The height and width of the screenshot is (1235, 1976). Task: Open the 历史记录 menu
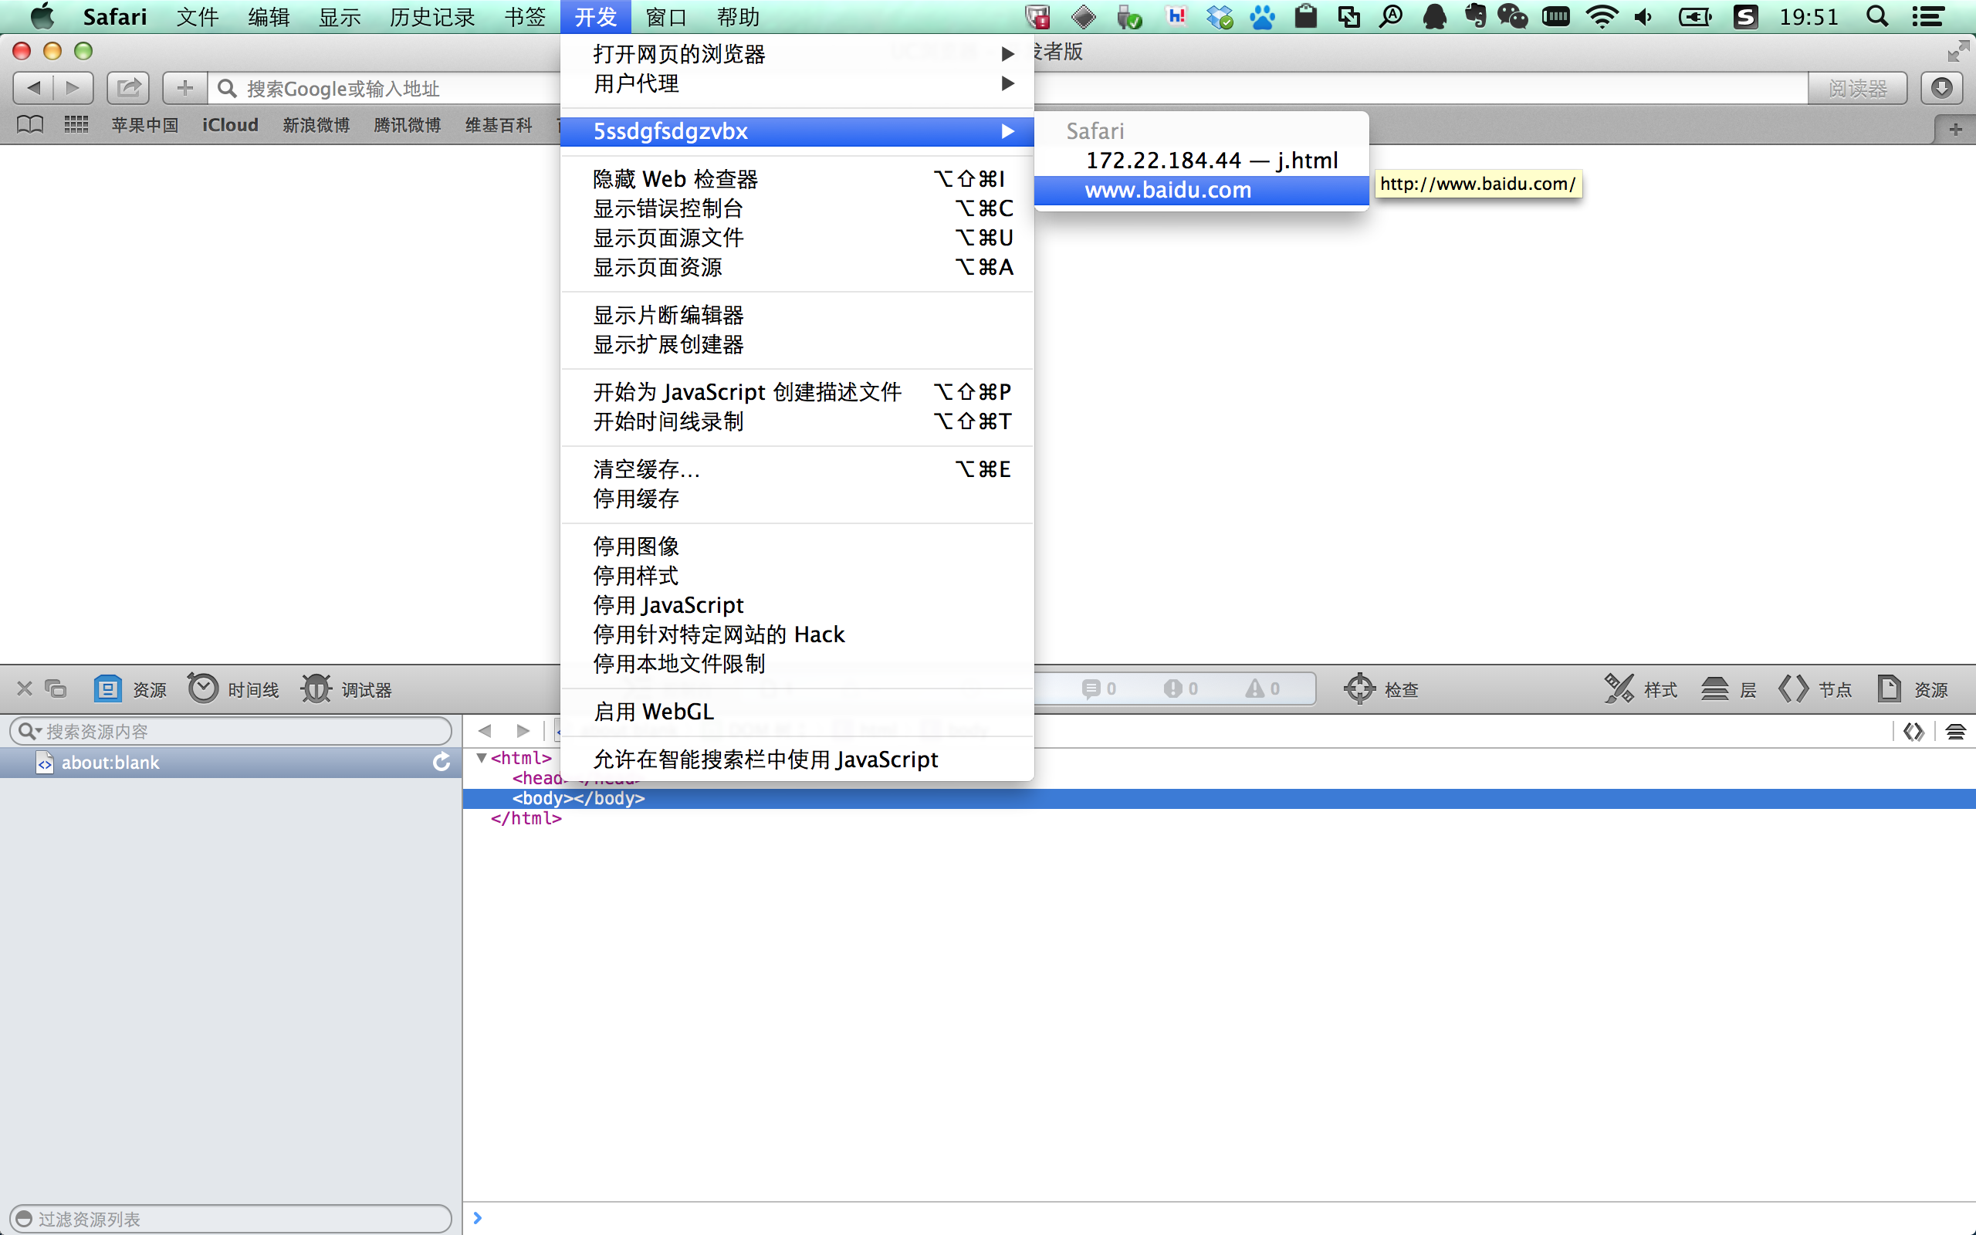[x=432, y=16]
